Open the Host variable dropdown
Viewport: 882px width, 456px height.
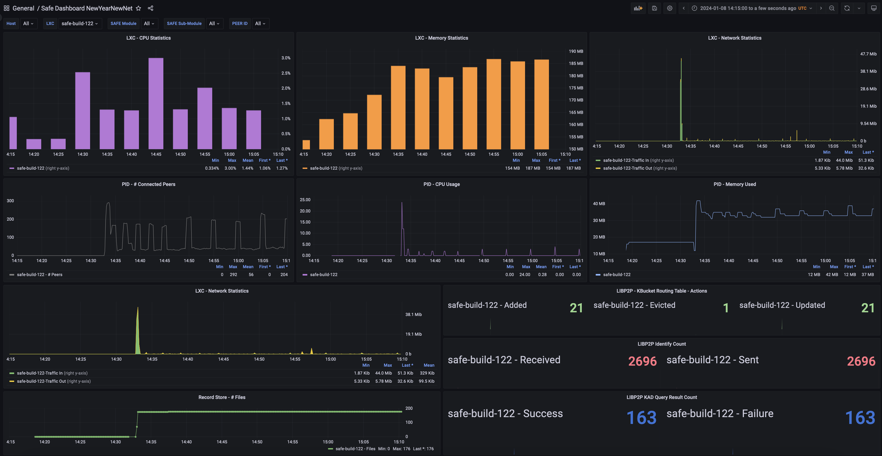28,24
